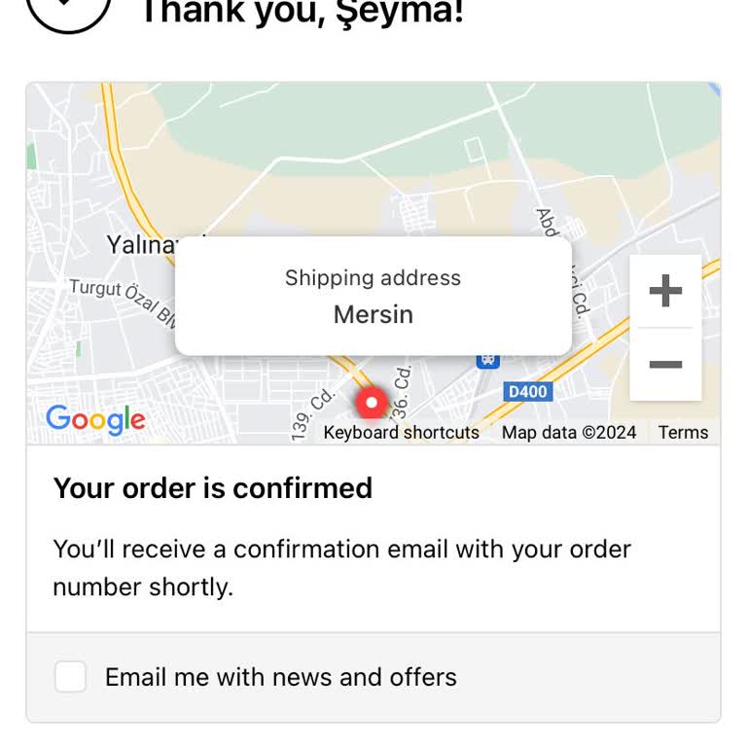Screen dimensions: 747x747
Task: Click the Shipping address Mersin popup
Action: point(373,296)
